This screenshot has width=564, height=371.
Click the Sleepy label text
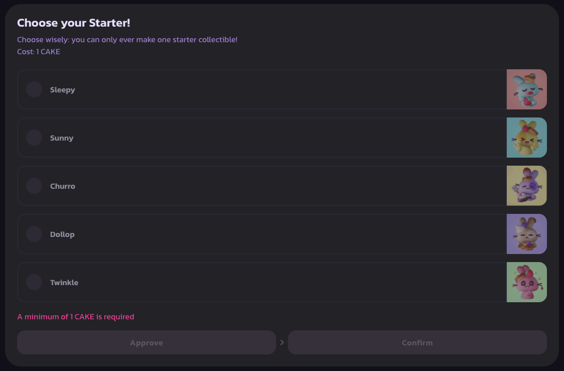pos(63,90)
